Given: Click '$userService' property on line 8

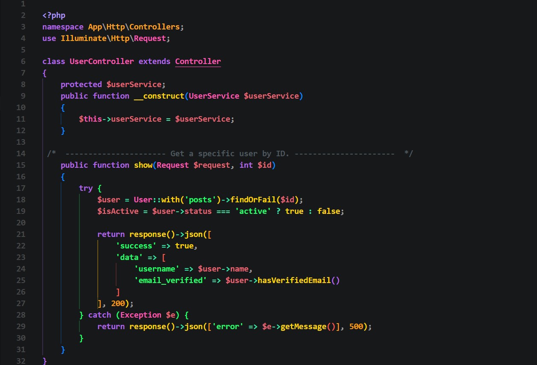Looking at the screenshot, I should click(x=134, y=84).
